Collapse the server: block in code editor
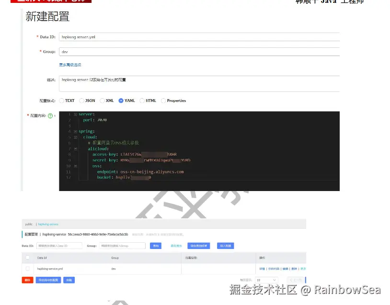Viewport: 390px width, 305px height. (75, 114)
